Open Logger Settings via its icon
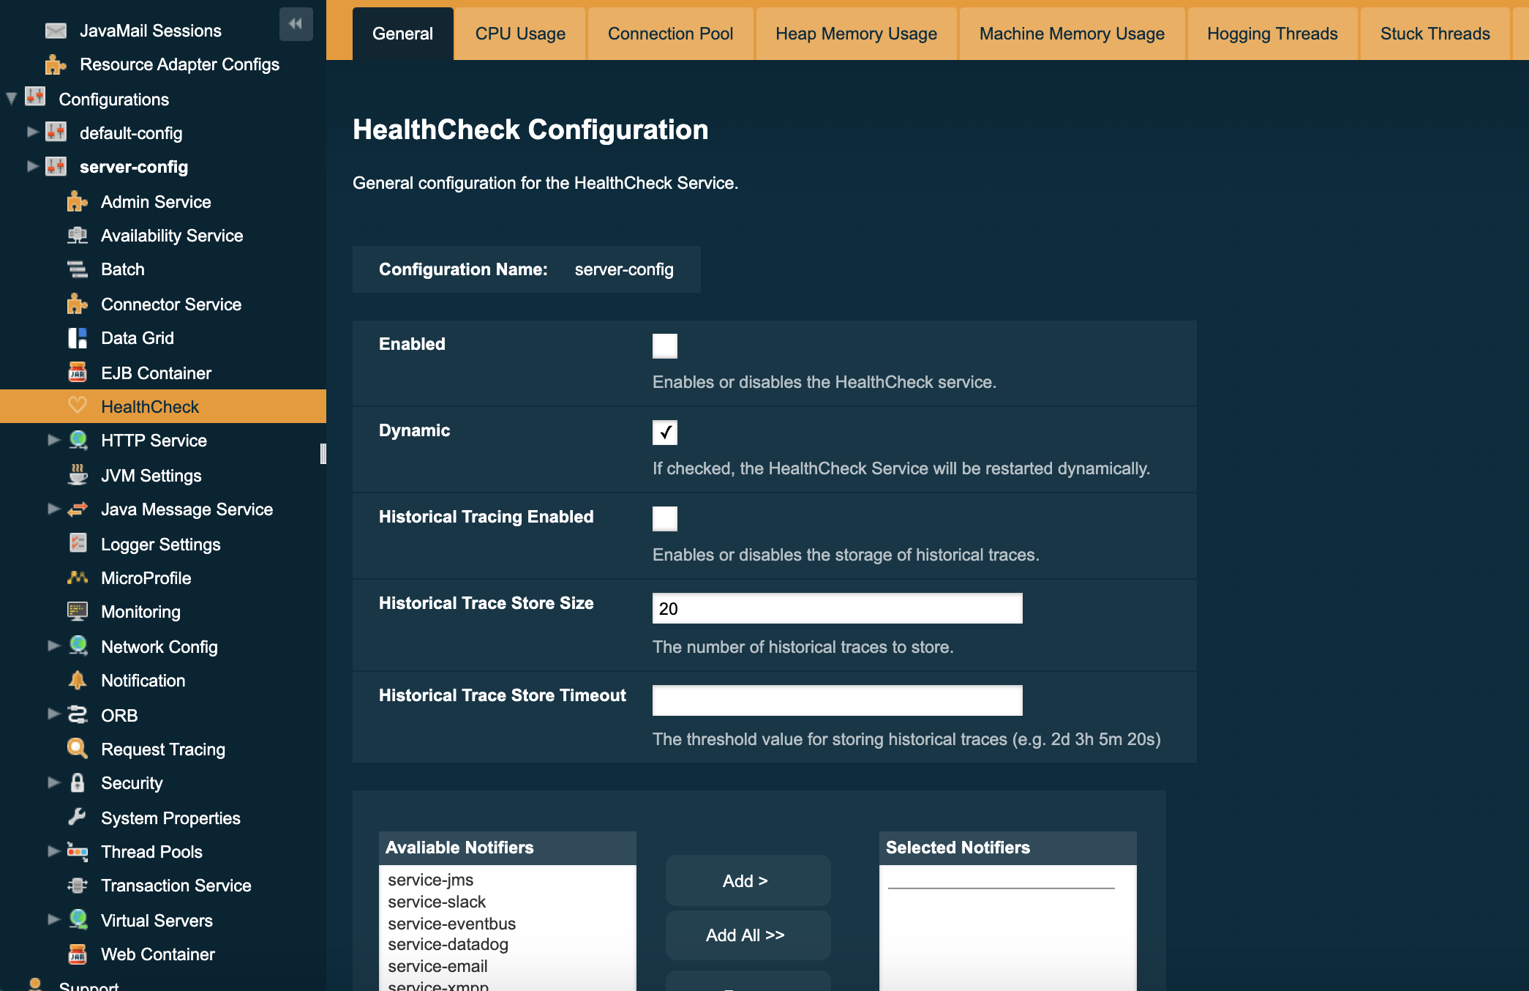 point(78,544)
